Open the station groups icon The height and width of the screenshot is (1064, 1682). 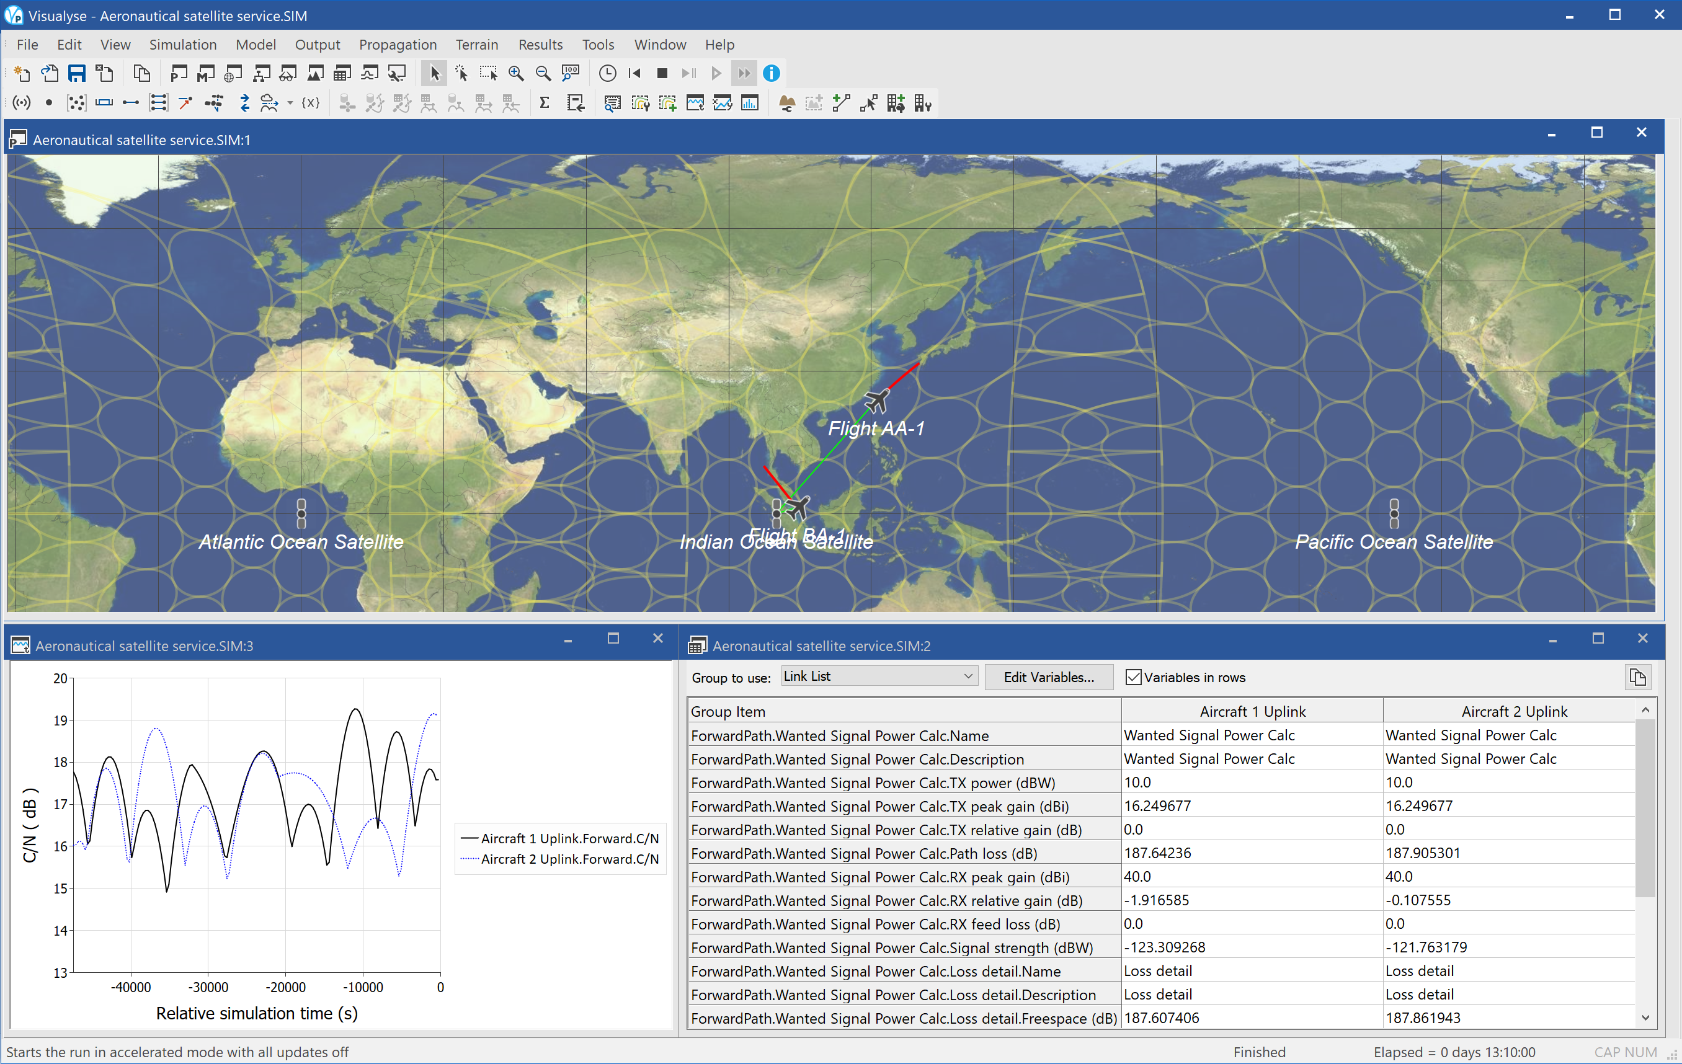coord(76,104)
